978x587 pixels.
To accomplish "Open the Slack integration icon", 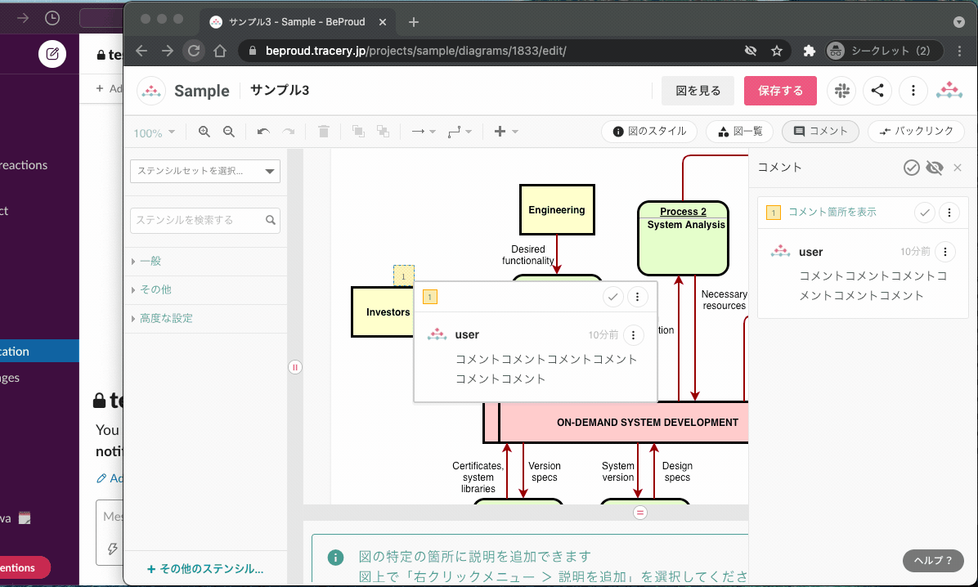I will coord(841,90).
